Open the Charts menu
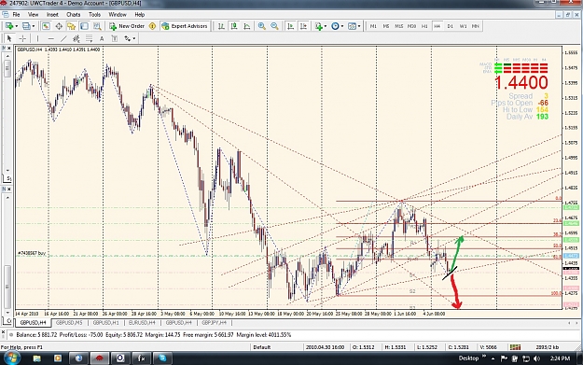Viewport: 583px width, 365px height. pyautogui.click(x=74, y=15)
